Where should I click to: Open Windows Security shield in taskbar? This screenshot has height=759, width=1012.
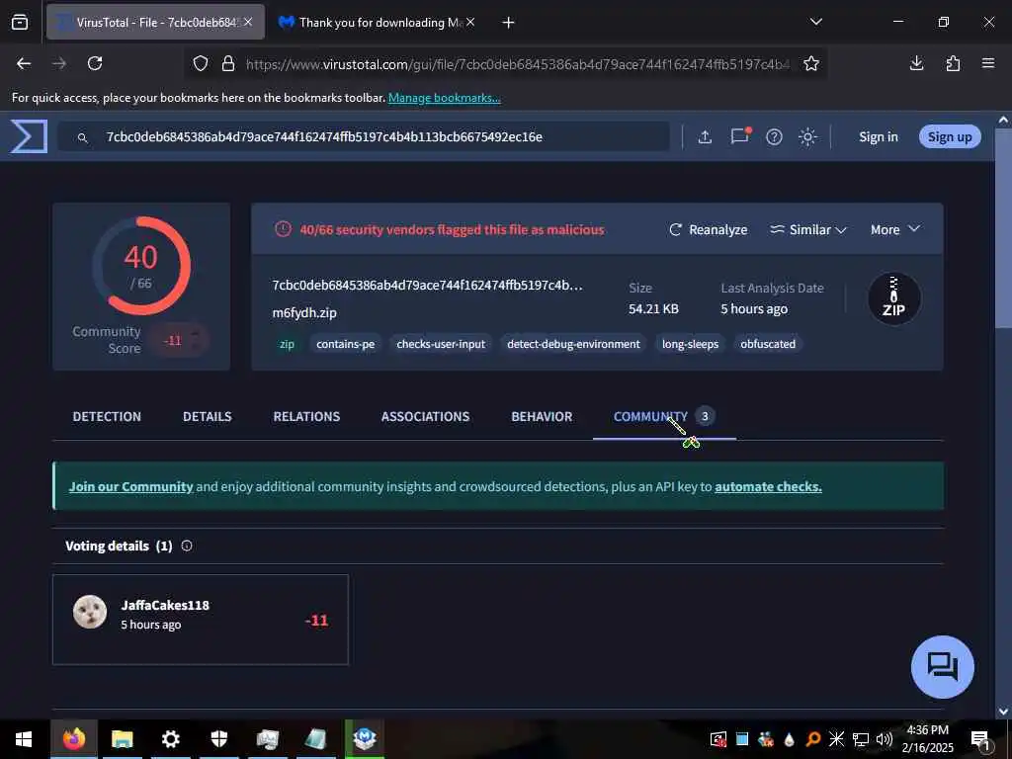218,739
